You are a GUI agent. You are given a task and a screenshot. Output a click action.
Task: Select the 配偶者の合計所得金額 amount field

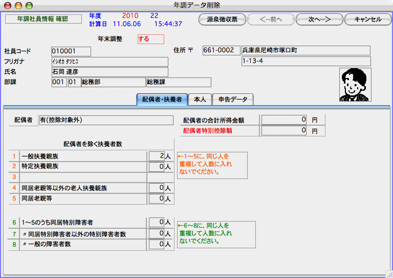(285, 120)
